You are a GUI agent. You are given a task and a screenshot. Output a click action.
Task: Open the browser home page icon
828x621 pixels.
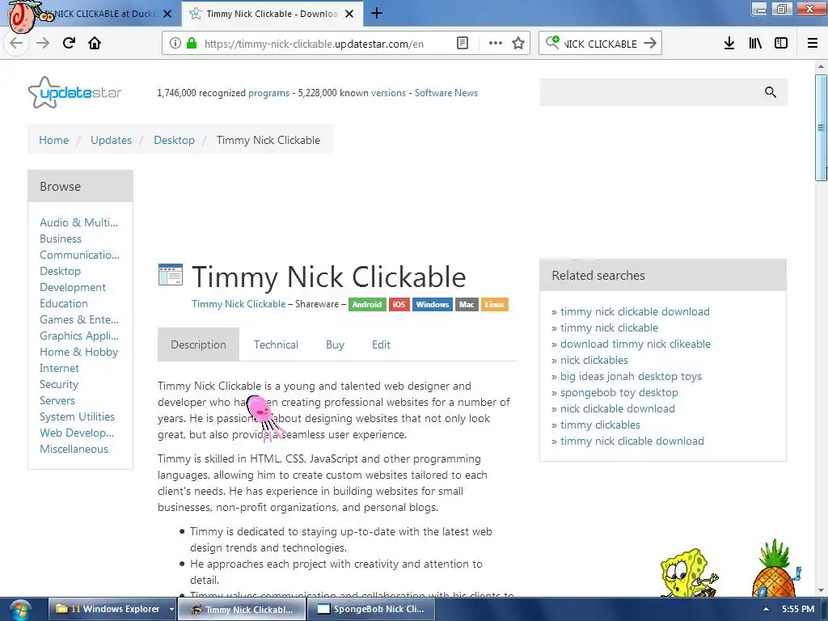95,43
